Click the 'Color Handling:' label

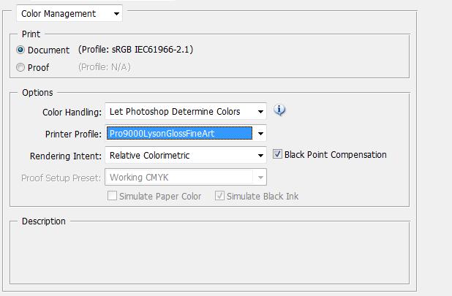point(71,113)
